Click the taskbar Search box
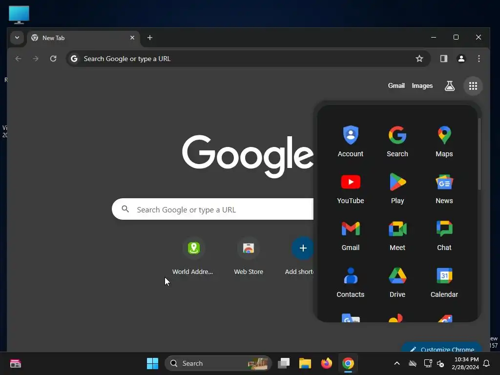The width and height of the screenshot is (500, 375). [218, 363]
